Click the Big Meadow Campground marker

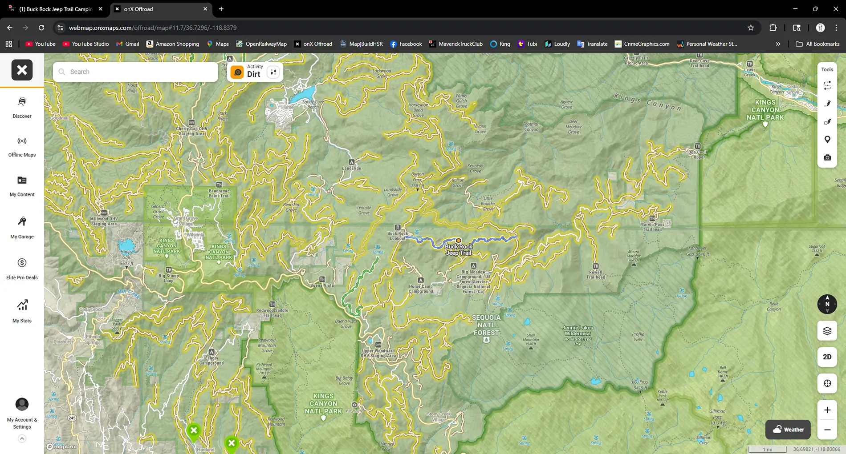473,266
